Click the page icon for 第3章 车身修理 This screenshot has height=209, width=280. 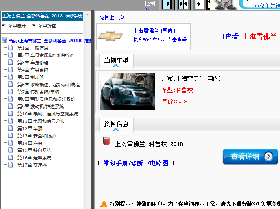tap(11, 62)
